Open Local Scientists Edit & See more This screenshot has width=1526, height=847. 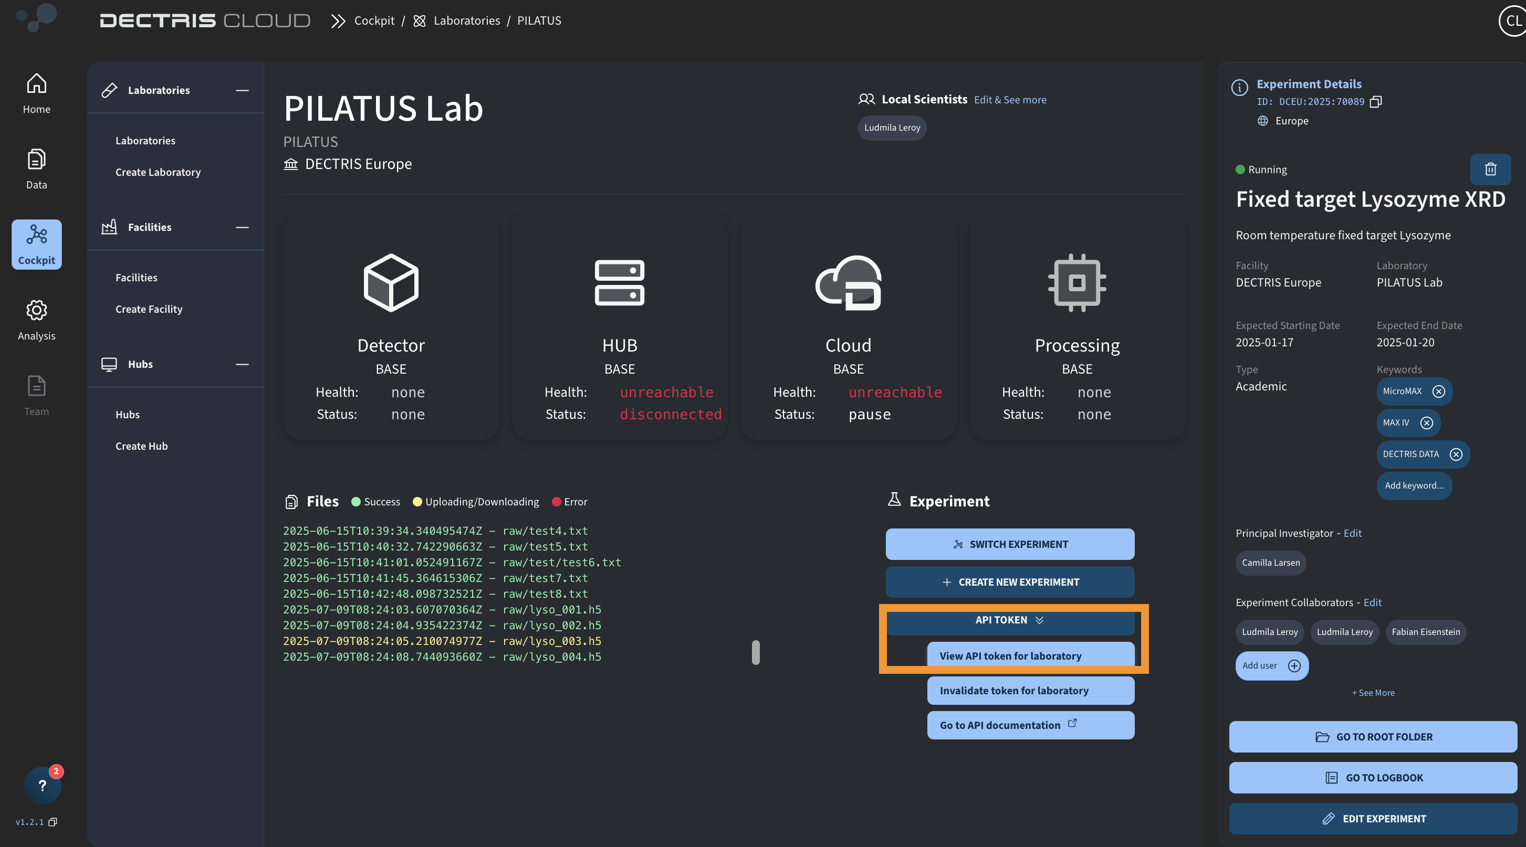click(1010, 99)
